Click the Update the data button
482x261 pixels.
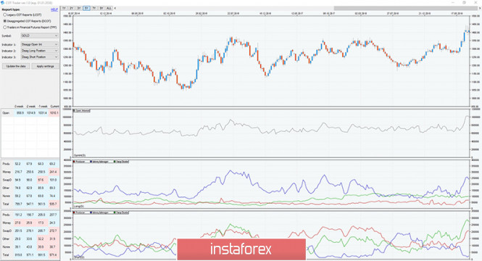pyautogui.click(x=16, y=67)
